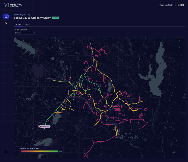Viewport: 188px width, 162px height.
Task: Open notifications via the bell icon
Action: pos(179,5)
